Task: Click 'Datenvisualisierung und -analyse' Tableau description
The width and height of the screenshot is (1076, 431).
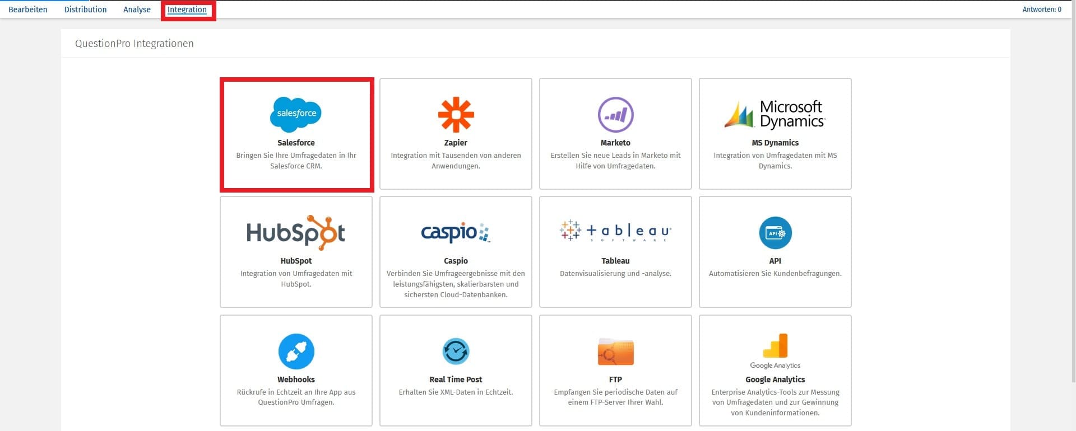Action: [x=615, y=274]
